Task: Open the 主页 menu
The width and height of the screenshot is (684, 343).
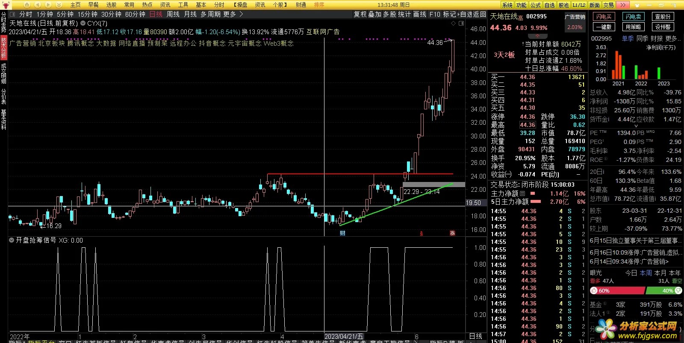Action: click(x=75, y=5)
